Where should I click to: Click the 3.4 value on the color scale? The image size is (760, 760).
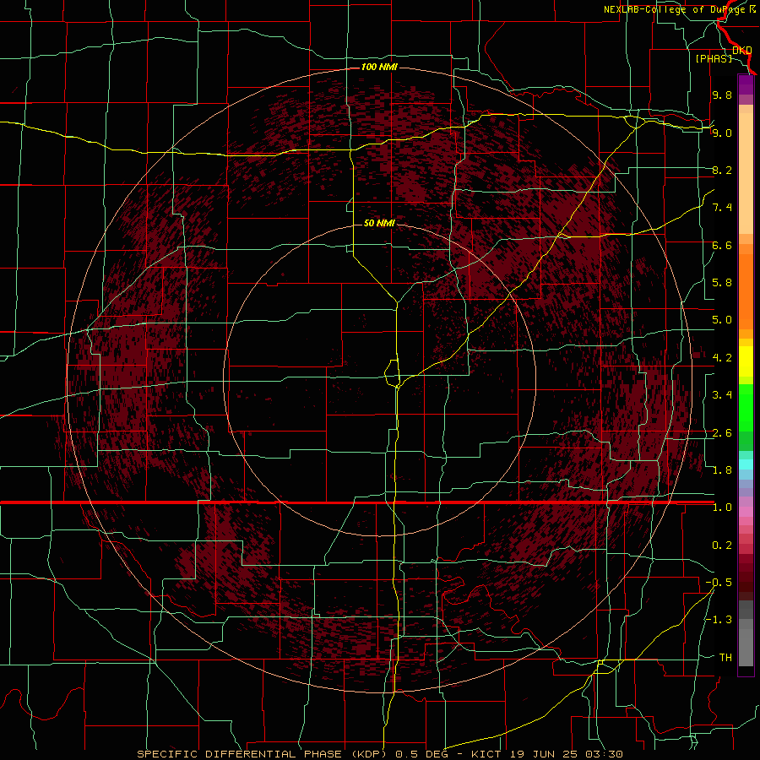(722, 395)
